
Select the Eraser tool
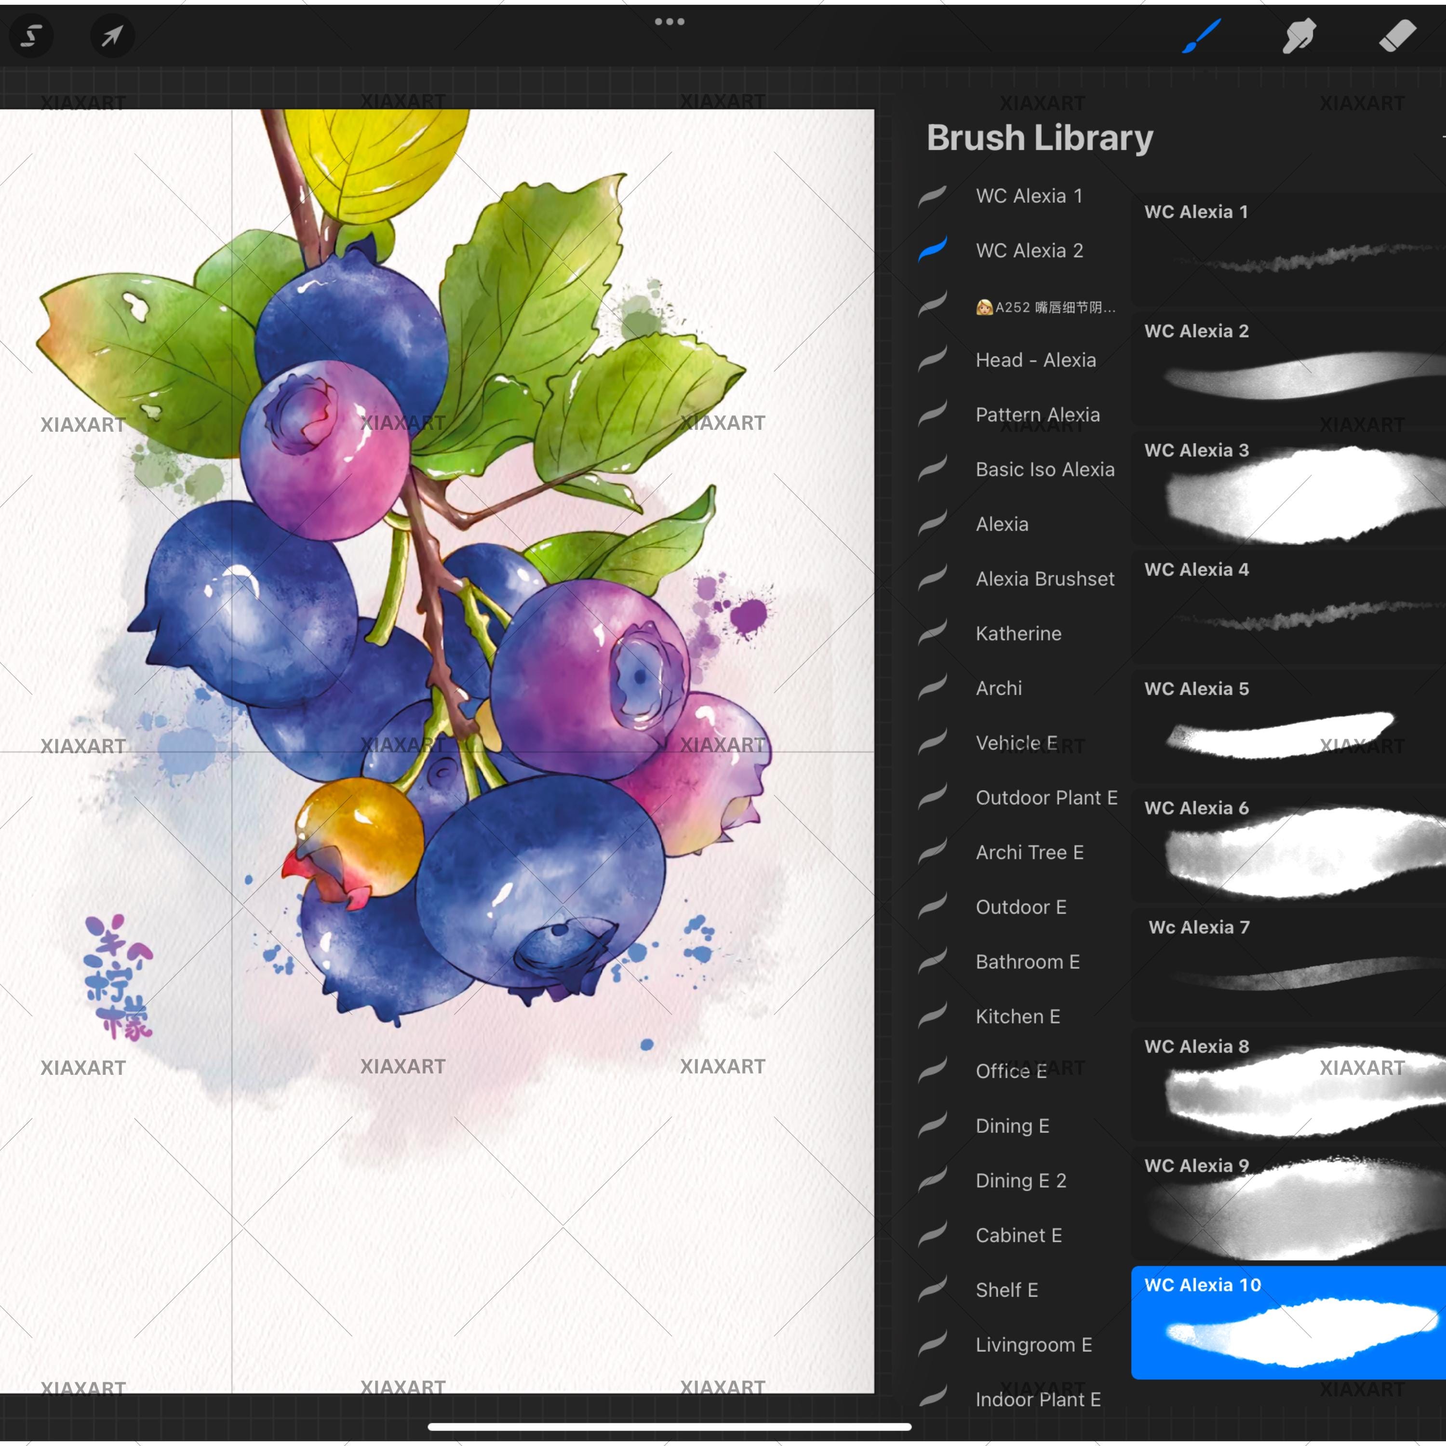coord(1397,35)
